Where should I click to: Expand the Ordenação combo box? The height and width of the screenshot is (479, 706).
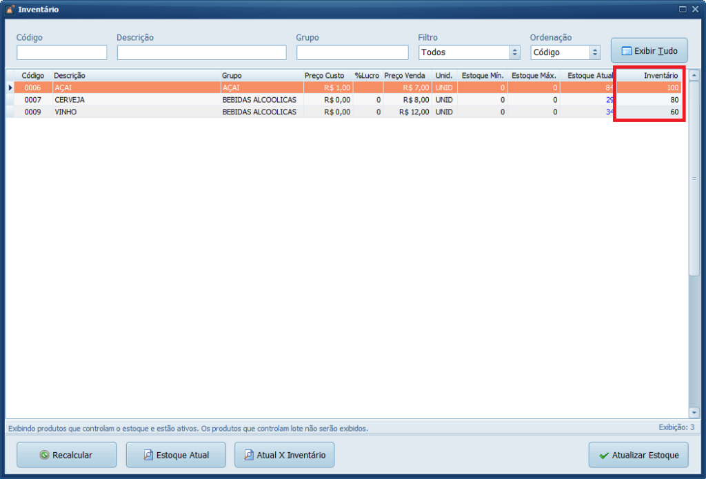click(x=594, y=52)
